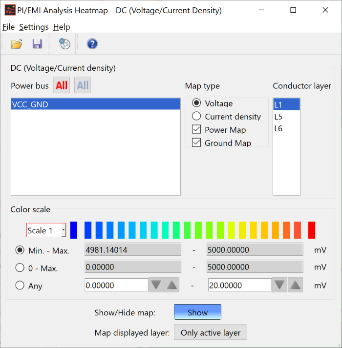The width and height of the screenshot is (342, 348).
Task: Open file using the folder icon
Action: click(x=17, y=44)
